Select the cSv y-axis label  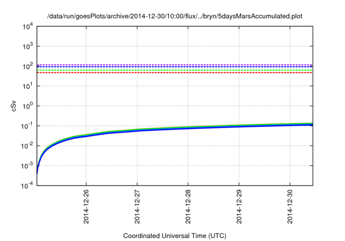click(13, 106)
